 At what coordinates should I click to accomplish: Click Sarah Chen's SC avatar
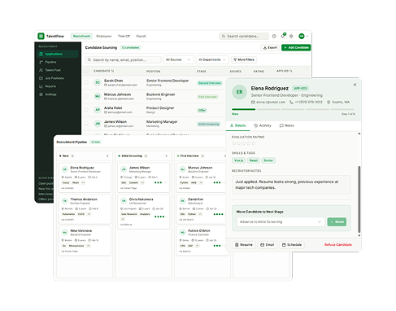(98, 82)
